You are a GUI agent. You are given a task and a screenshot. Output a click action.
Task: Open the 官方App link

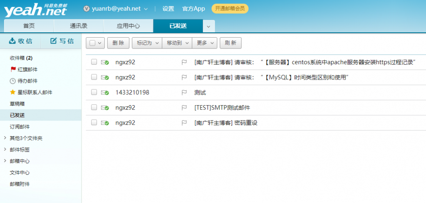(x=193, y=9)
